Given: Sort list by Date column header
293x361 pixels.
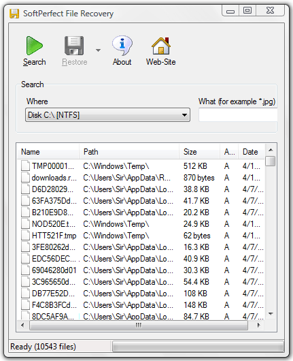Looking at the screenshot, I should tap(252, 152).
